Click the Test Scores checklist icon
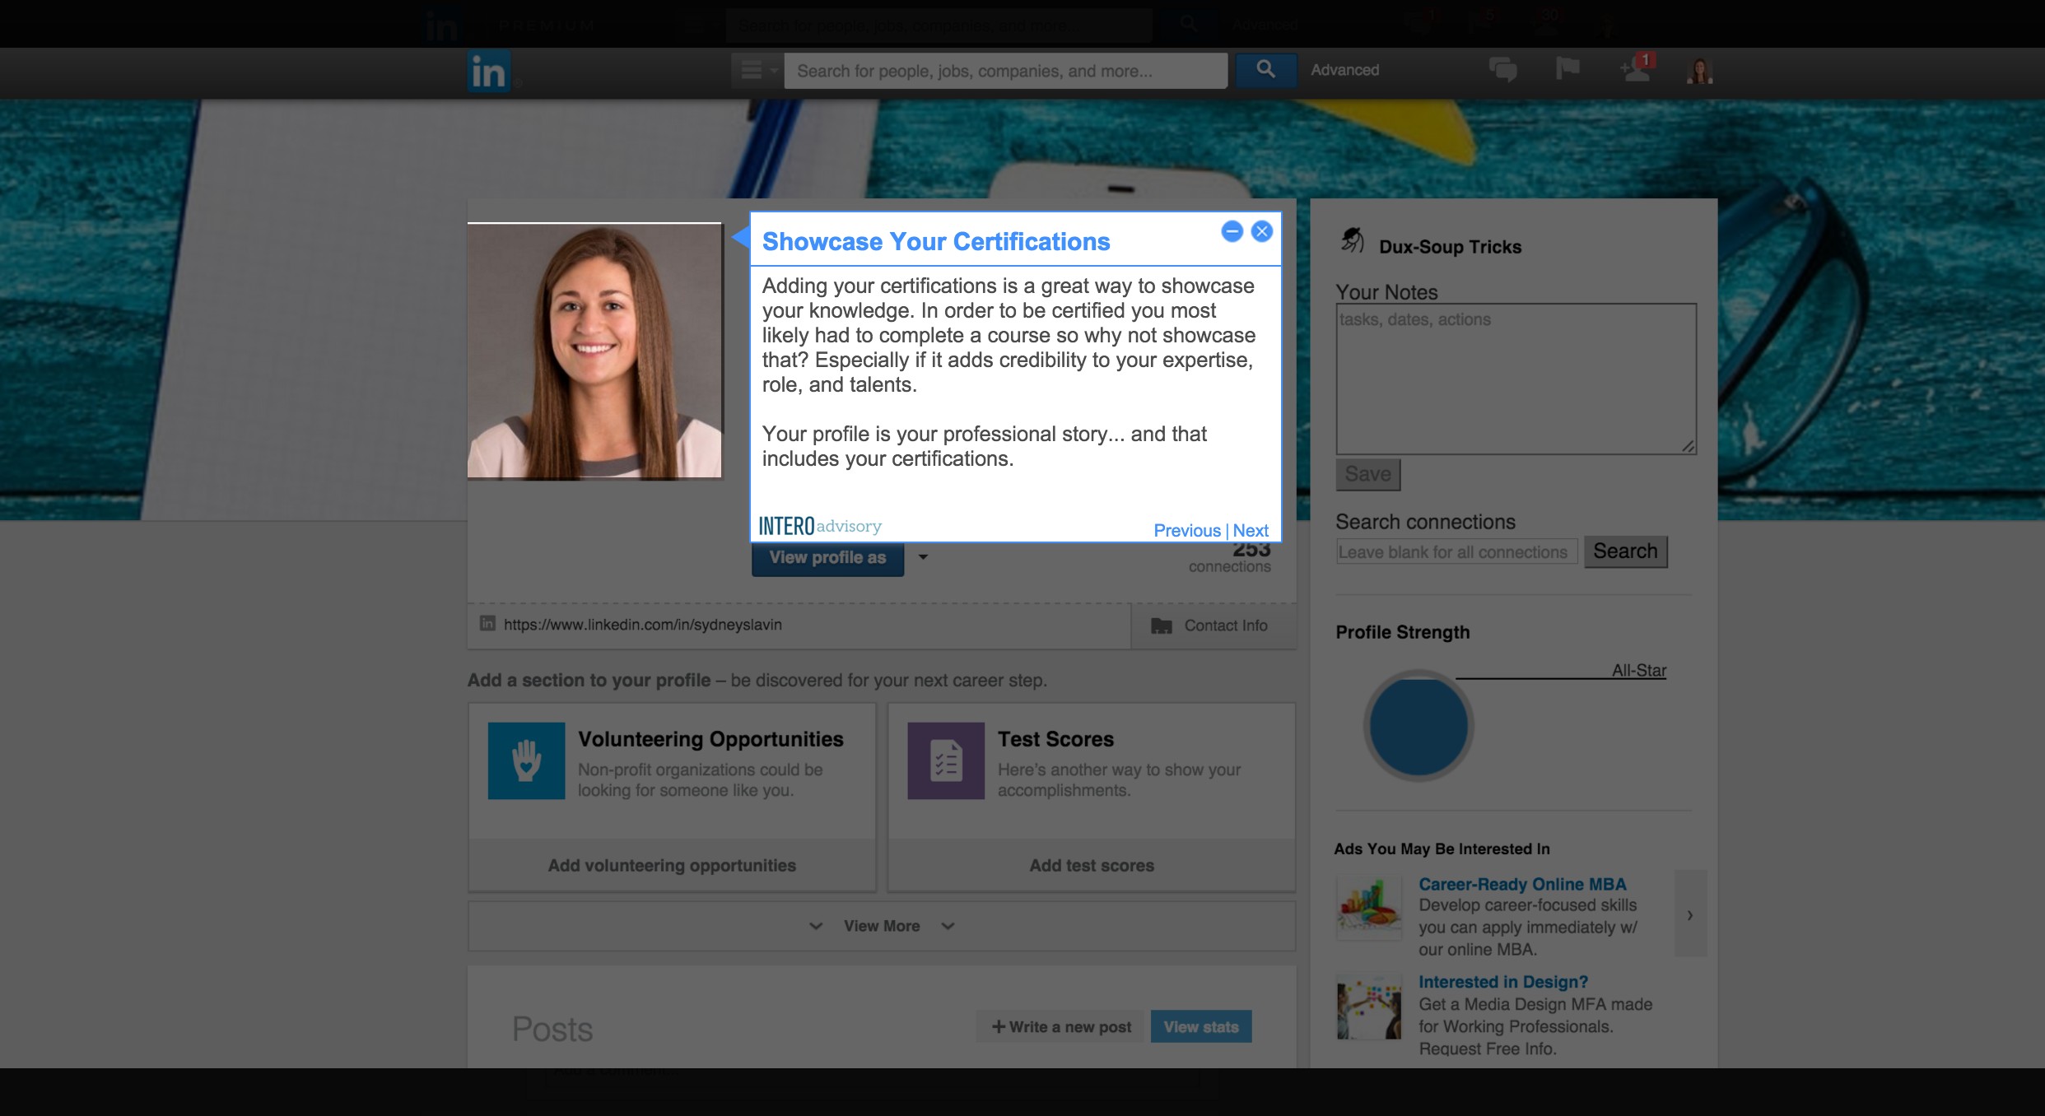The image size is (2045, 1116). pos(946,760)
